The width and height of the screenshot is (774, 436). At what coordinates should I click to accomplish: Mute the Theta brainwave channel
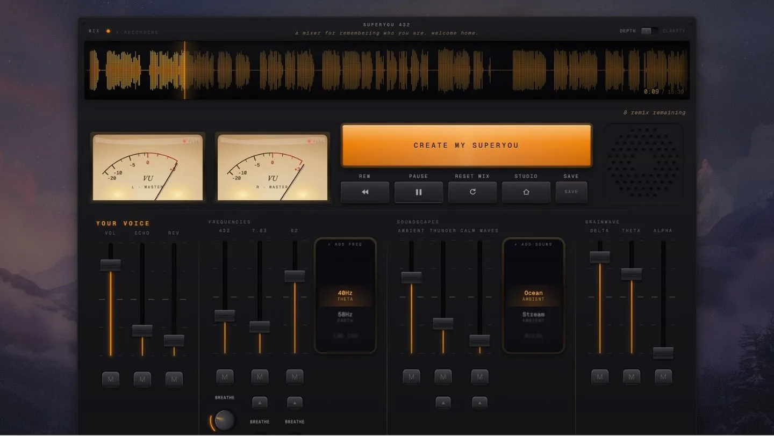[x=632, y=377]
